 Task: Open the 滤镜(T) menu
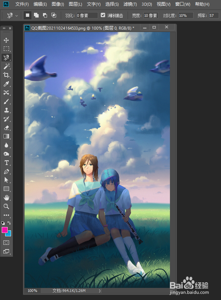pyautogui.click(x=130, y=4)
